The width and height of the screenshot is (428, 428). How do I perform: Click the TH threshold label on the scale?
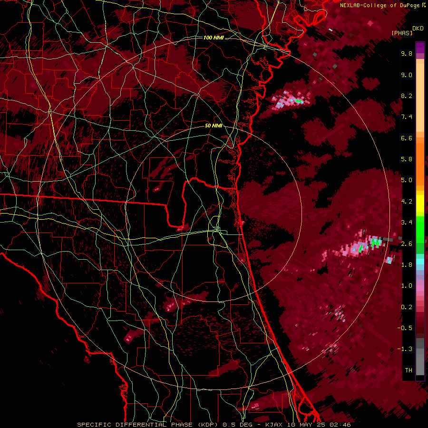[x=409, y=370]
